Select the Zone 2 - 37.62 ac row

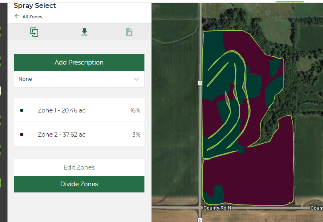tap(79, 135)
